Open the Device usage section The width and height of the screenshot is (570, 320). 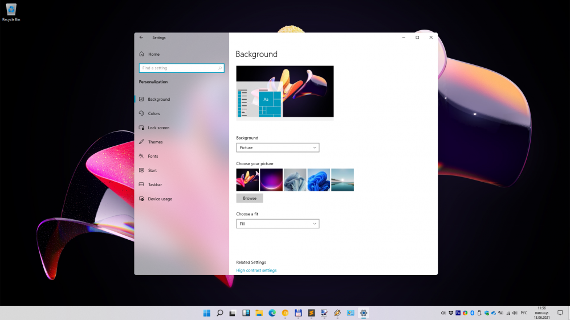(x=160, y=199)
